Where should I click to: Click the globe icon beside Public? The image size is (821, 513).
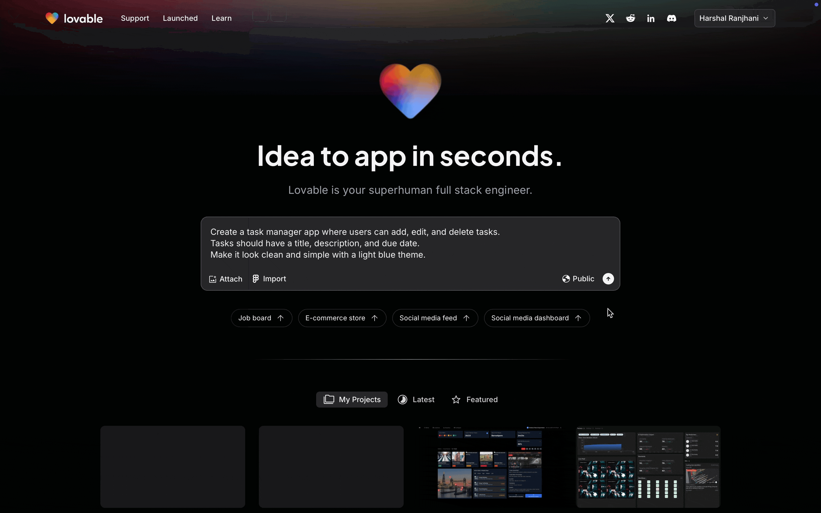pos(566,278)
